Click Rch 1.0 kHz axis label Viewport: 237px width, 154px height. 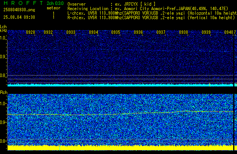point(3,104)
